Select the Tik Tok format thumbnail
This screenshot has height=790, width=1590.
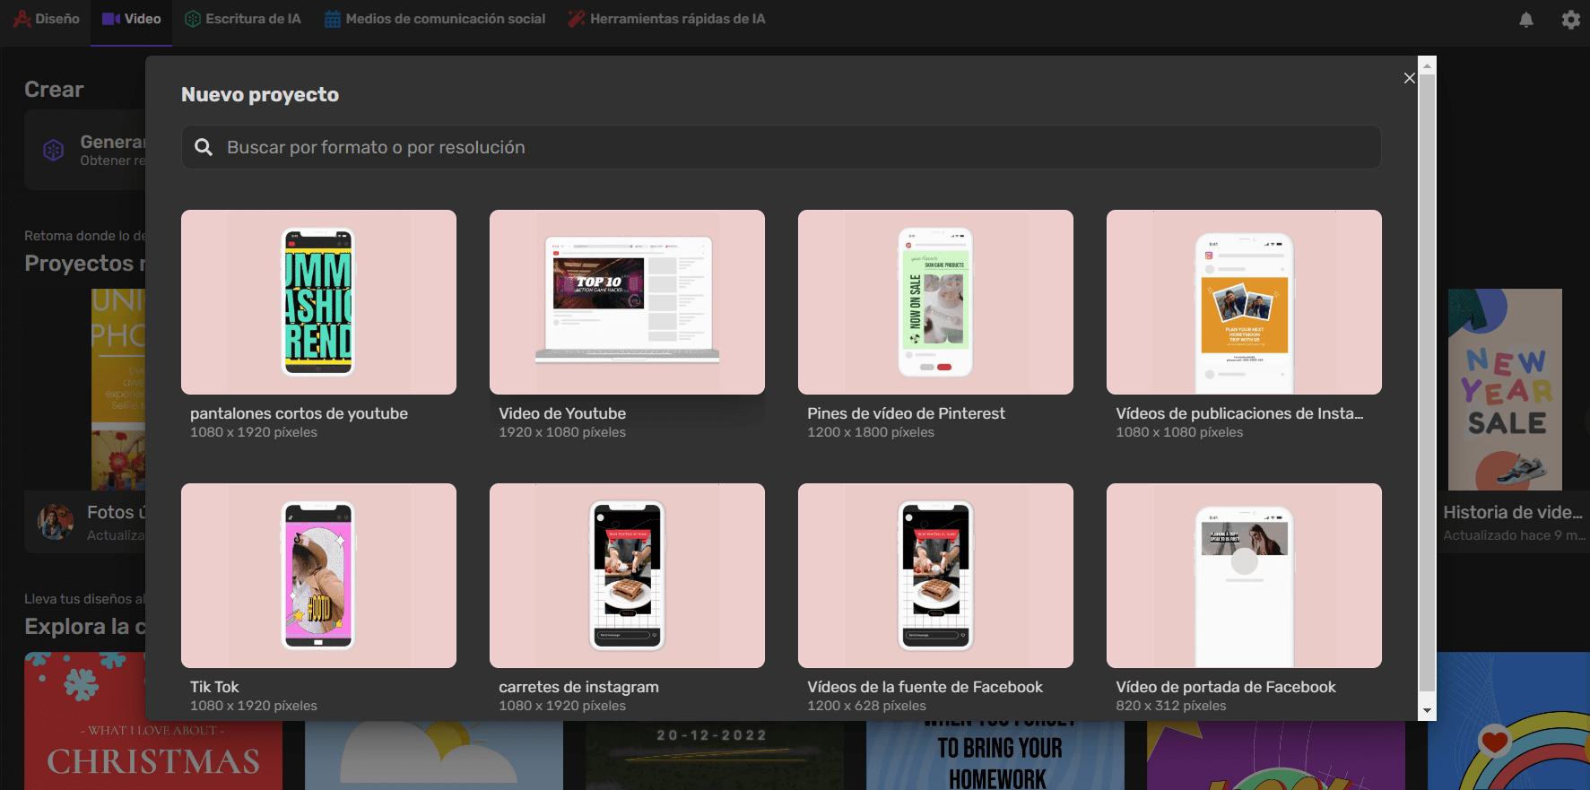point(318,576)
